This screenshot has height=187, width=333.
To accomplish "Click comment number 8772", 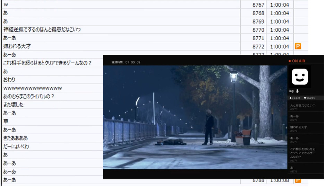I will click(258, 46).
